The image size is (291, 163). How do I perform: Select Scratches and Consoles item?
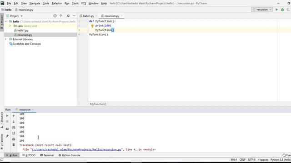click(26, 44)
